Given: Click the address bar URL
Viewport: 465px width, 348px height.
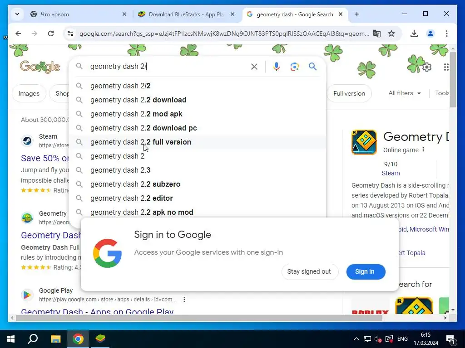Looking at the screenshot, I should (x=224, y=34).
